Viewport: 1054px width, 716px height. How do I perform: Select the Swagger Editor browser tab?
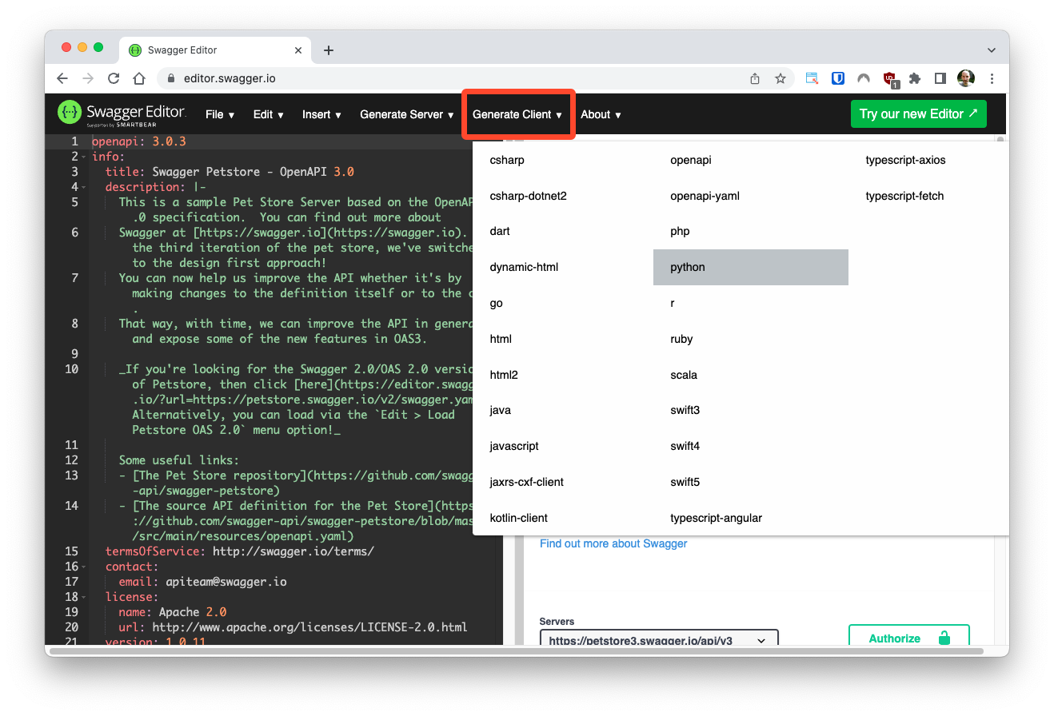coord(214,50)
